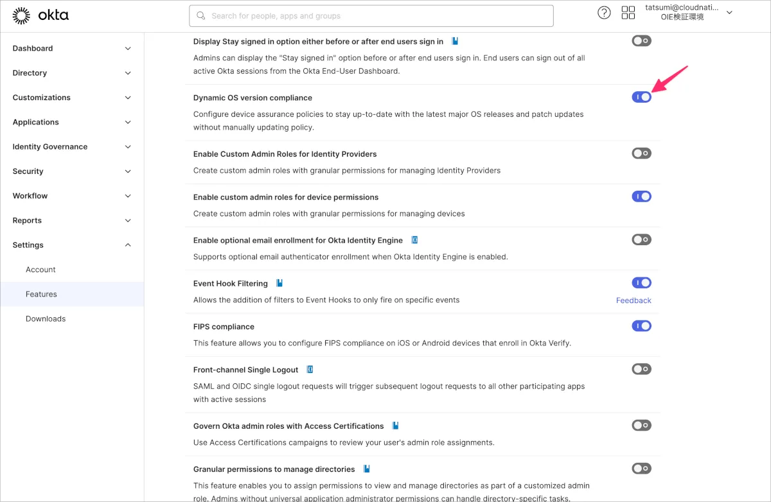Go to the Downloads settings page
771x502 pixels.
click(46, 319)
